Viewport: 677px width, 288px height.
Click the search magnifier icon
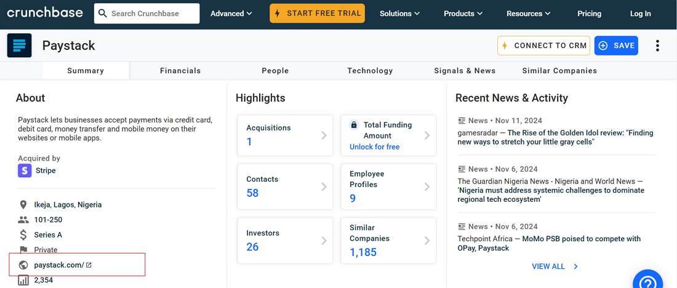pos(102,14)
